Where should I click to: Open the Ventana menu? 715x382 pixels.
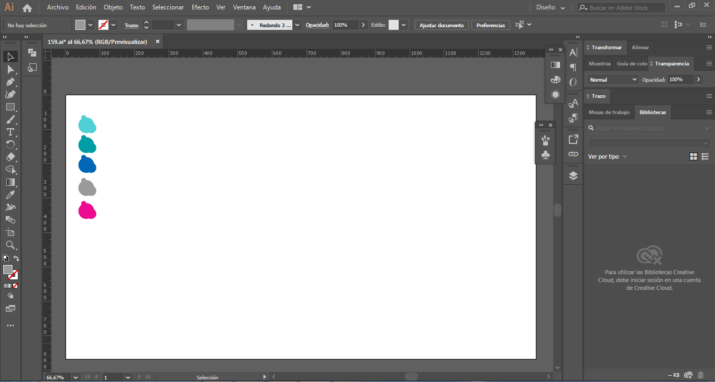pyautogui.click(x=245, y=7)
